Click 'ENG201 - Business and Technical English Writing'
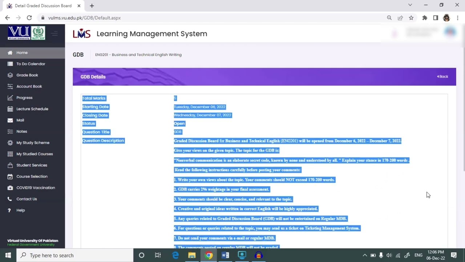 click(138, 55)
